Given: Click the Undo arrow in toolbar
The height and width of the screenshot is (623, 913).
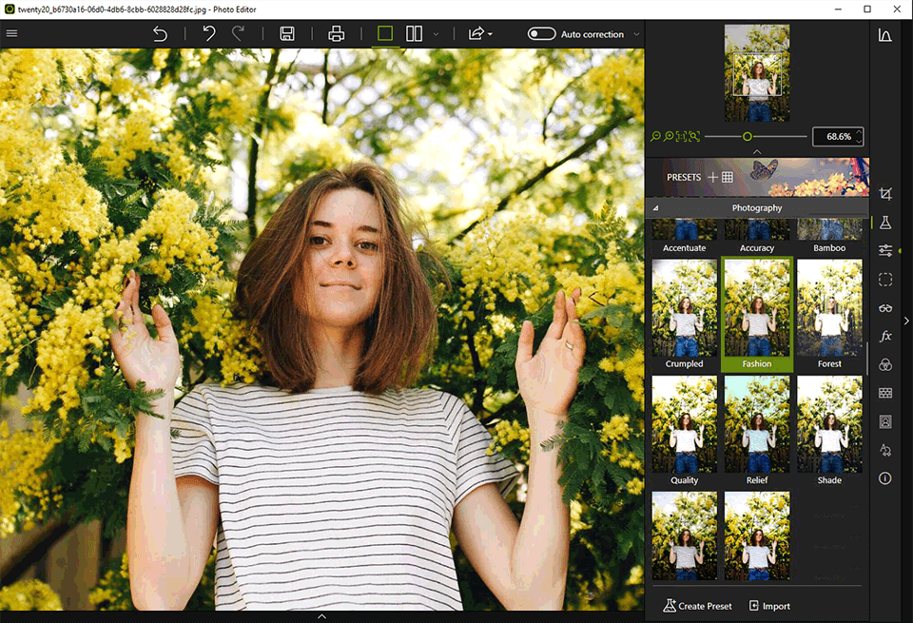Looking at the screenshot, I should pos(208,34).
